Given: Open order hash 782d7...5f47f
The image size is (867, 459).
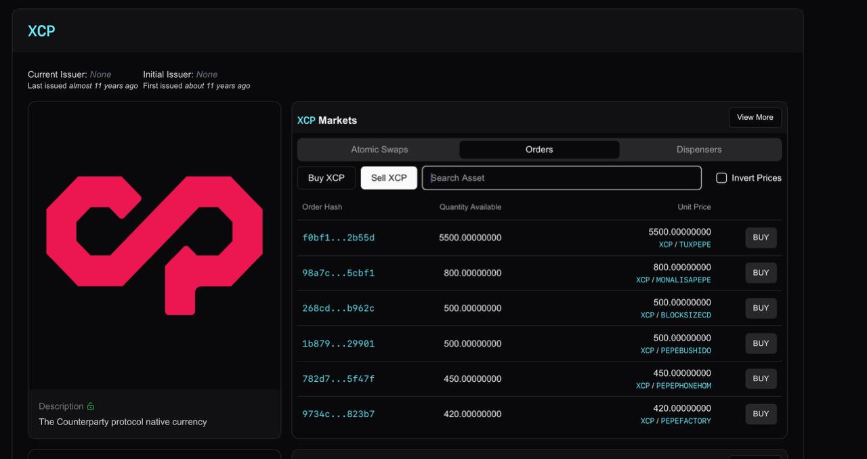Looking at the screenshot, I should coord(338,378).
